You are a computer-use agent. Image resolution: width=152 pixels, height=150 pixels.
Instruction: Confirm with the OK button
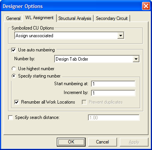pos(71,142)
